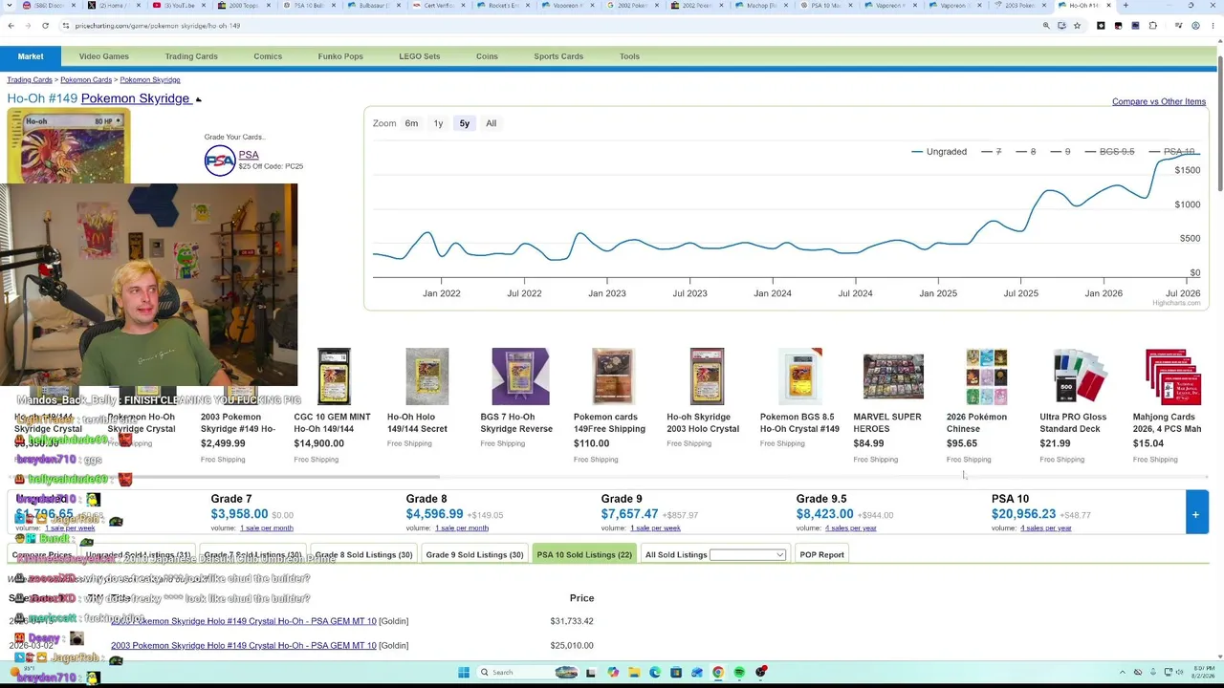
Task: Expand the set menu arrow beside Pokemon Skyridge
Action: click(x=198, y=99)
